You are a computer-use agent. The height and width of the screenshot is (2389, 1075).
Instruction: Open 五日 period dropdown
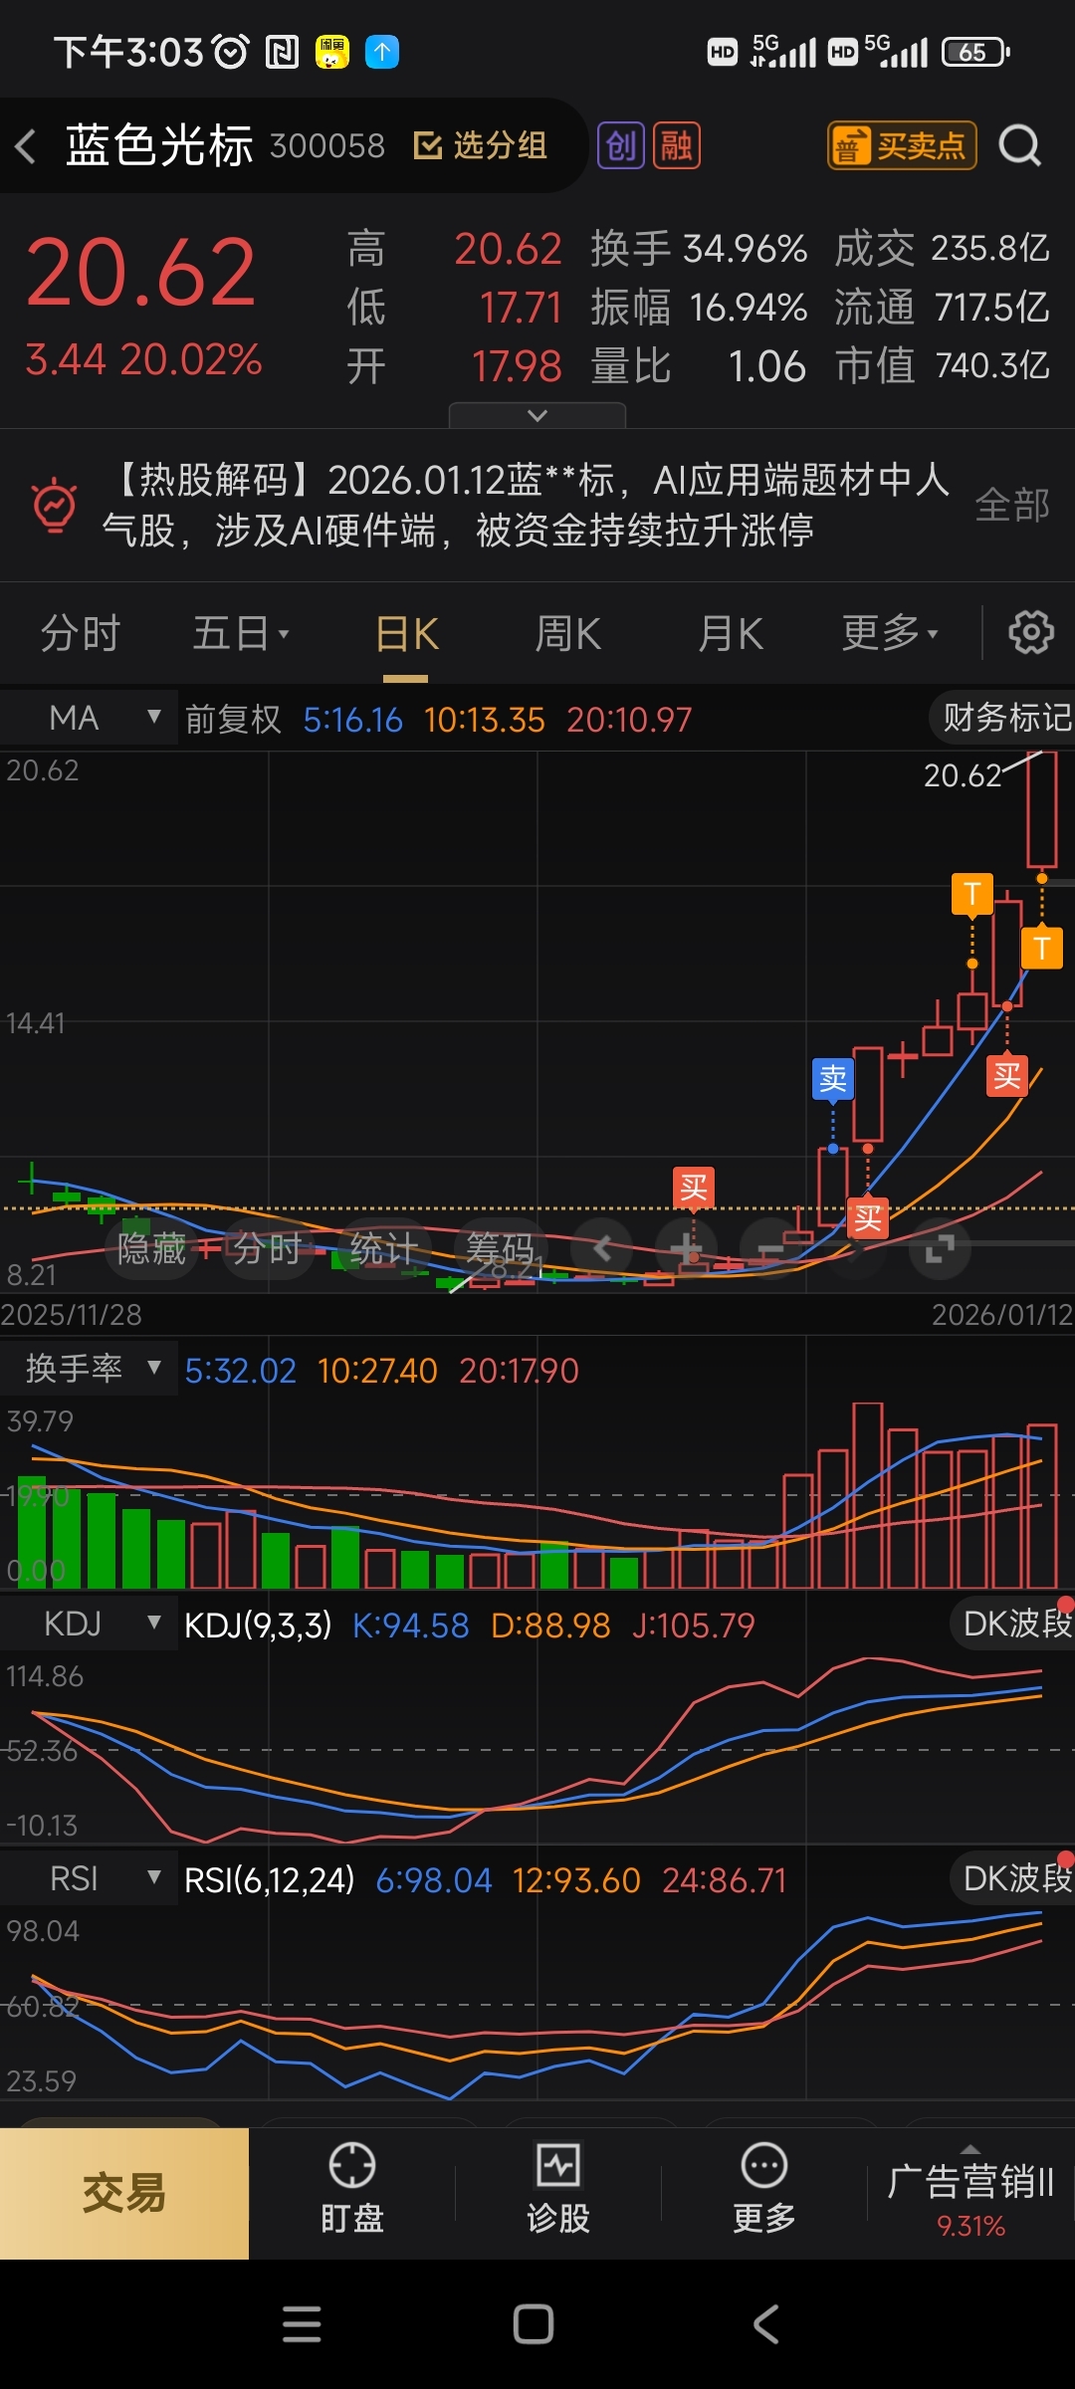pyautogui.click(x=241, y=633)
